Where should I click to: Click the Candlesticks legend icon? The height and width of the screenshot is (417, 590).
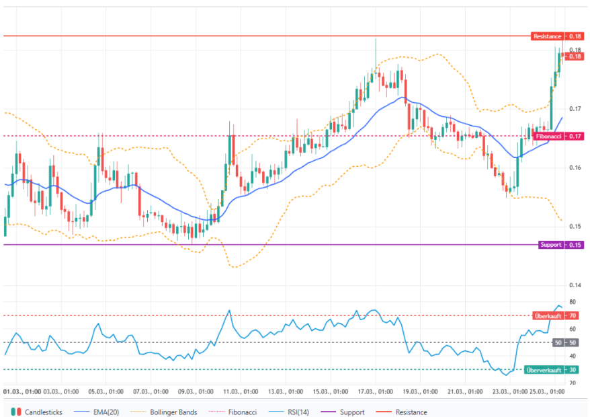click(16, 412)
